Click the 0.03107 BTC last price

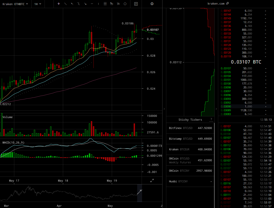click(246, 62)
